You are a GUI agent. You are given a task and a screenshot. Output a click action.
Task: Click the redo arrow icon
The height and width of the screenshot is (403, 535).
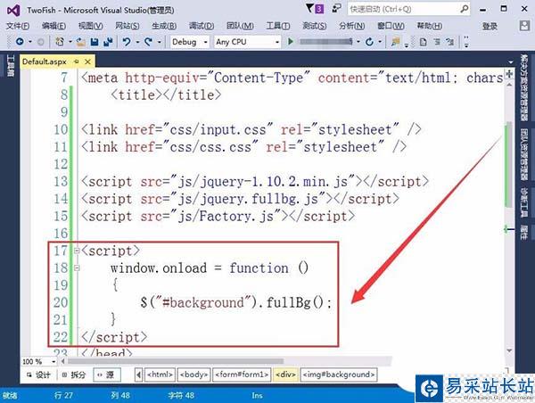pos(148,42)
